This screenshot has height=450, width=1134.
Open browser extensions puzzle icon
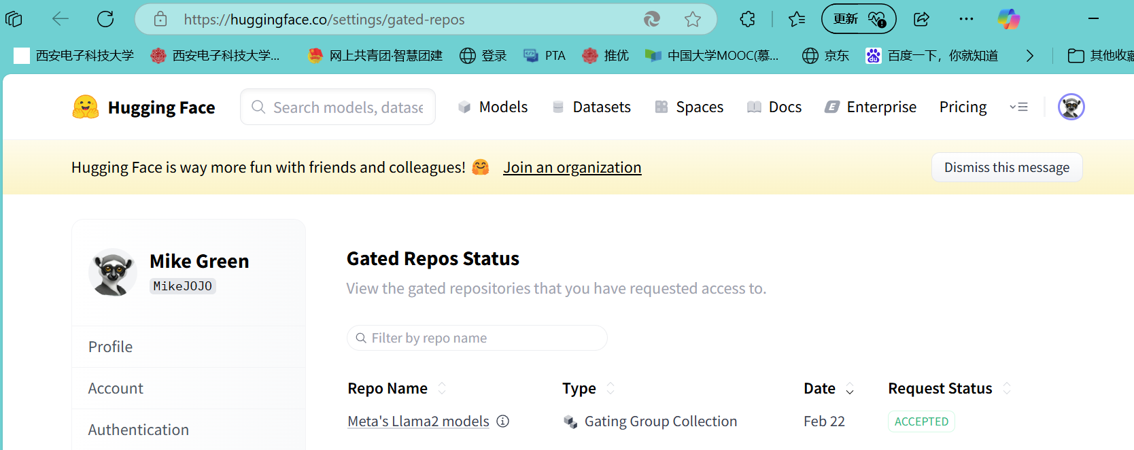[x=748, y=19]
